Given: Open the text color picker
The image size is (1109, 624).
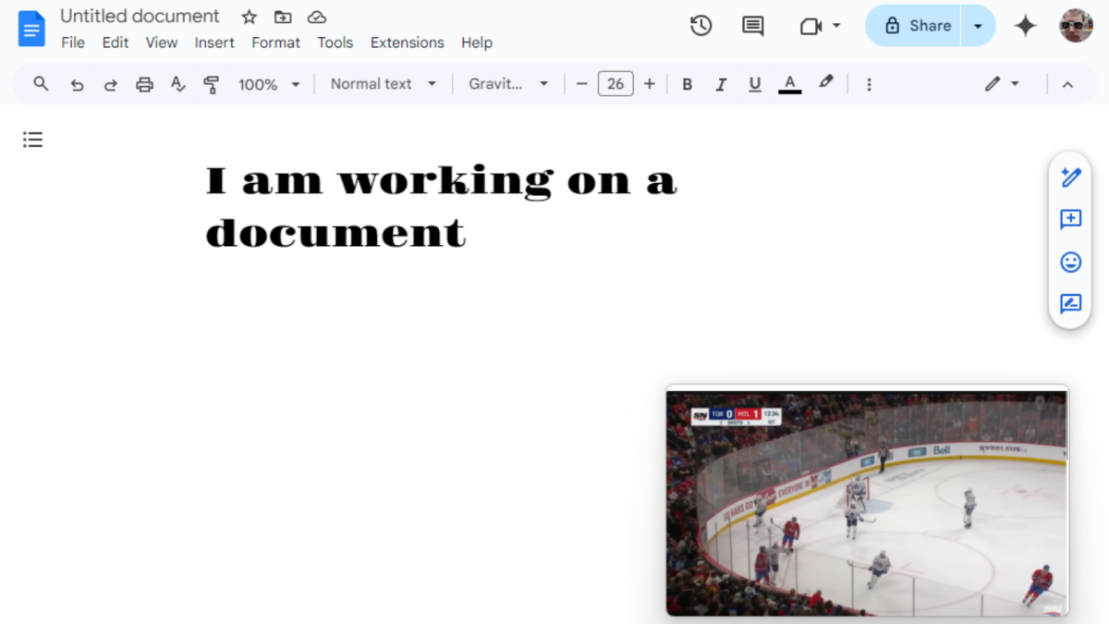Looking at the screenshot, I should tap(789, 84).
